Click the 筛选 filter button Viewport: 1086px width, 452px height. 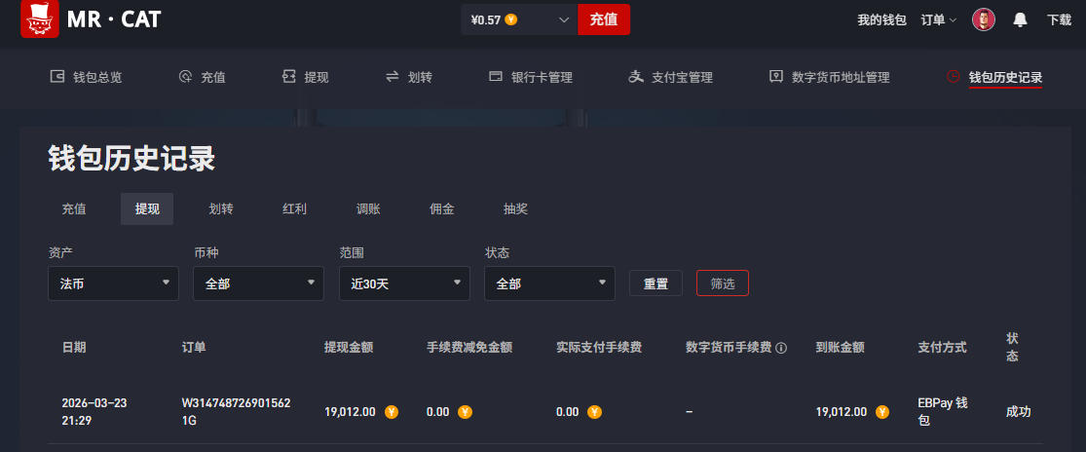(x=722, y=283)
